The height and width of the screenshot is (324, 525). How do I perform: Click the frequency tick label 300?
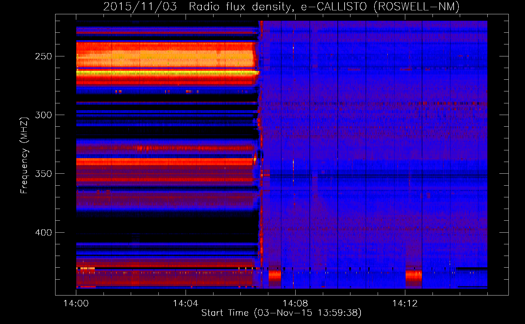pyautogui.click(x=43, y=115)
